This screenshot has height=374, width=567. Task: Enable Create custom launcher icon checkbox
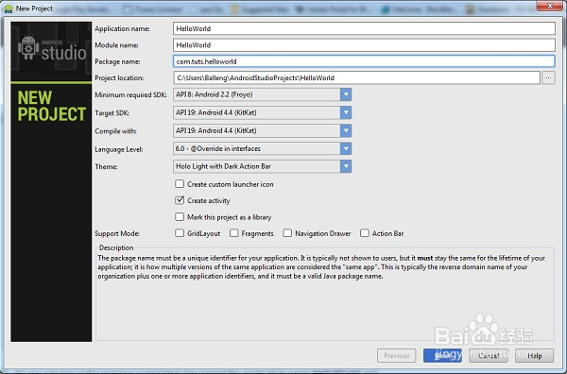(180, 184)
